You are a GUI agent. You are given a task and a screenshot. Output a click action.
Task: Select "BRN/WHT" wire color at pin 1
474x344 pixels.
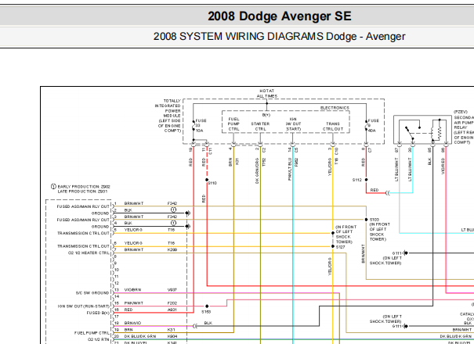pos(134,203)
